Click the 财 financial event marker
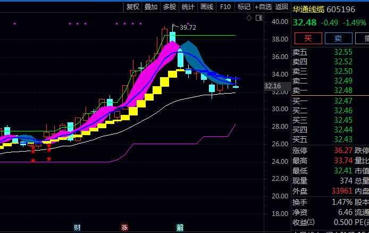The image size is (369, 233). (77, 228)
